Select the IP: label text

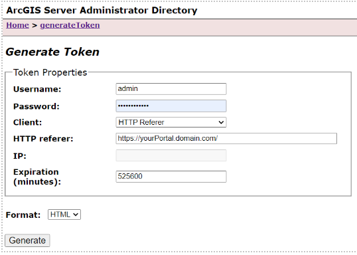pyautogui.click(x=20, y=156)
